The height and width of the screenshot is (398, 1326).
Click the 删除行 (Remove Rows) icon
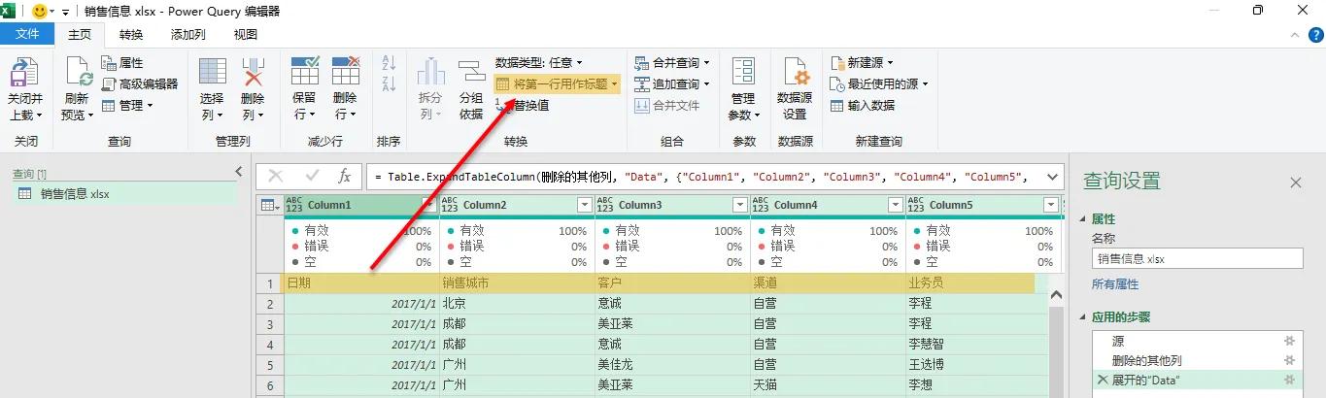point(346,73)
